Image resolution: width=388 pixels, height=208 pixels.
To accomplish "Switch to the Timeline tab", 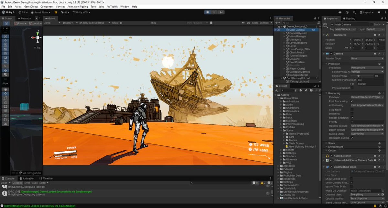I will point(46,178).
